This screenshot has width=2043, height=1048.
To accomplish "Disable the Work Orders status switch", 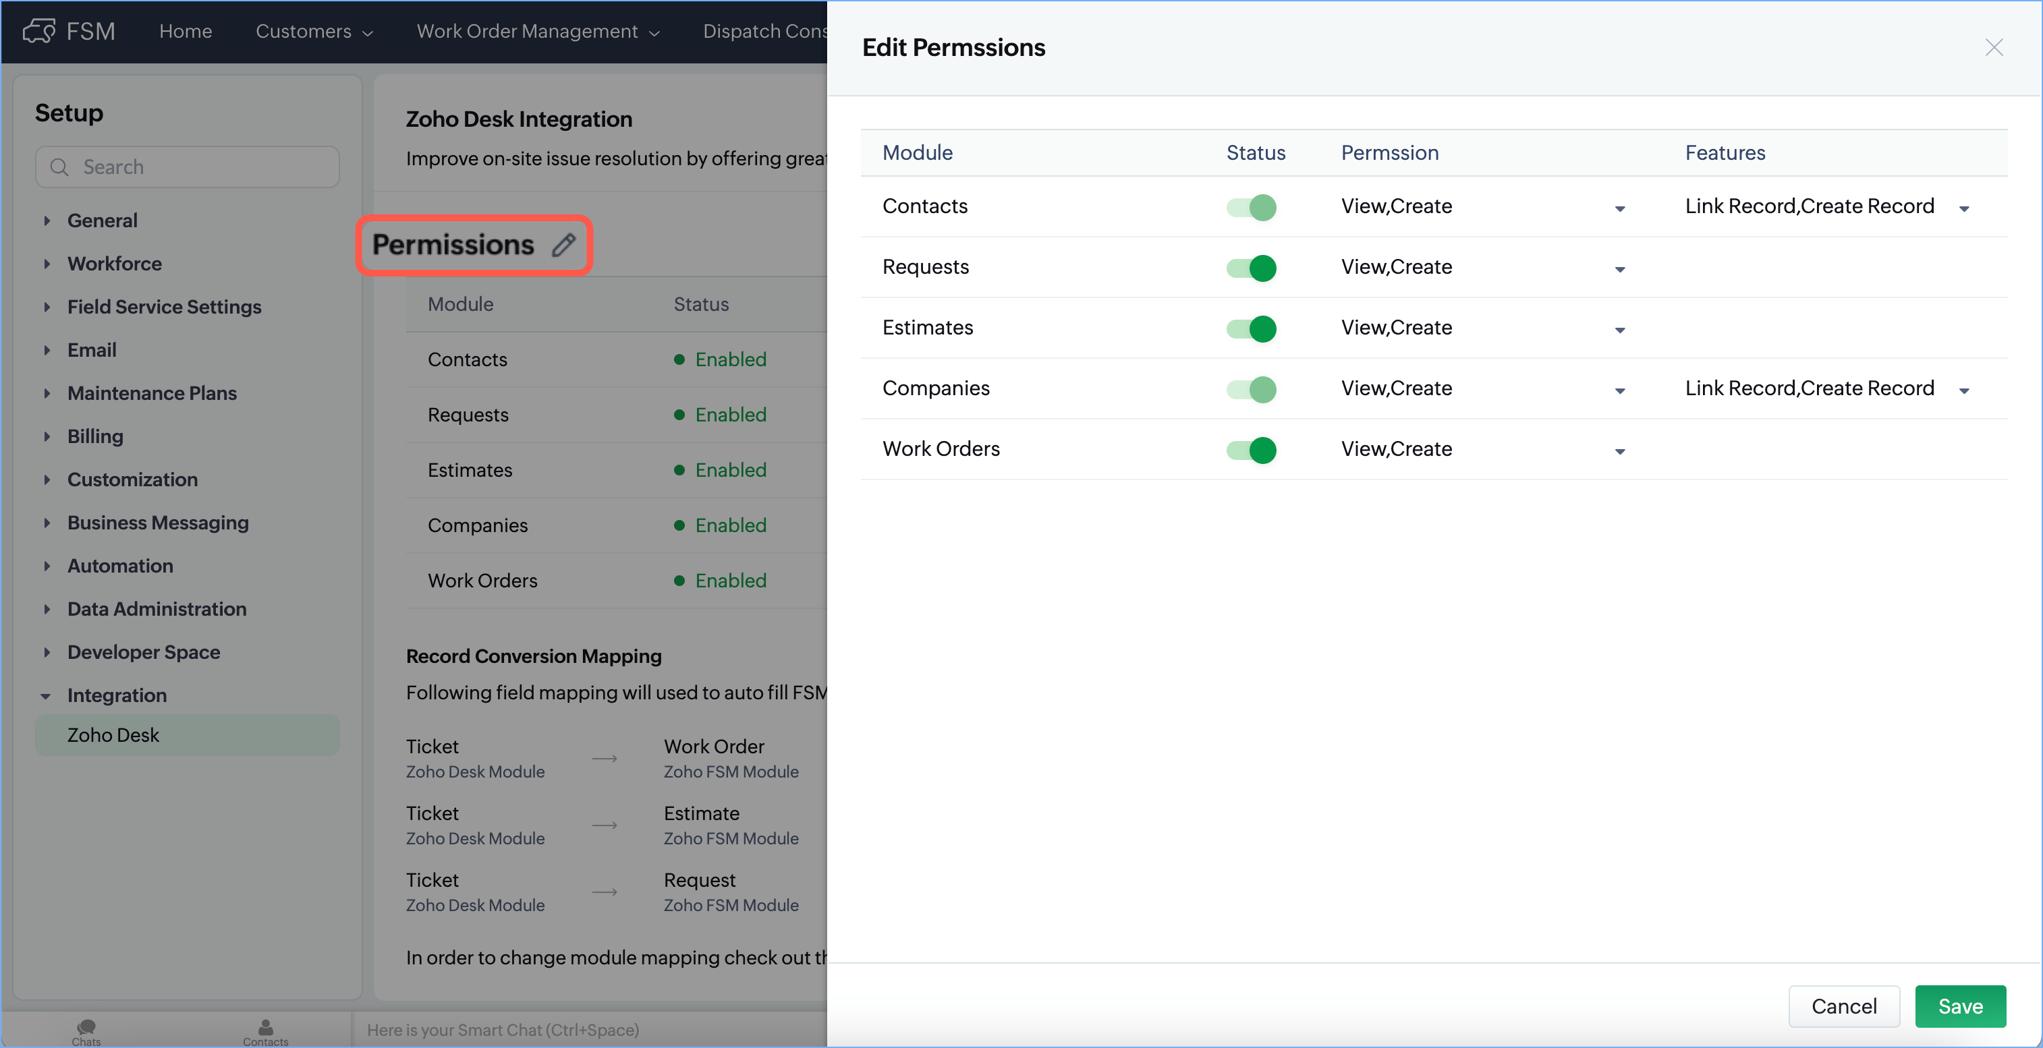I will (1251, 450).
